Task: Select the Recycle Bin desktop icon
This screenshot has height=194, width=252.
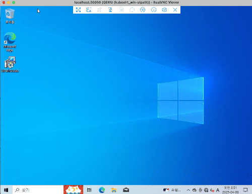Action: tap(10, 16)
